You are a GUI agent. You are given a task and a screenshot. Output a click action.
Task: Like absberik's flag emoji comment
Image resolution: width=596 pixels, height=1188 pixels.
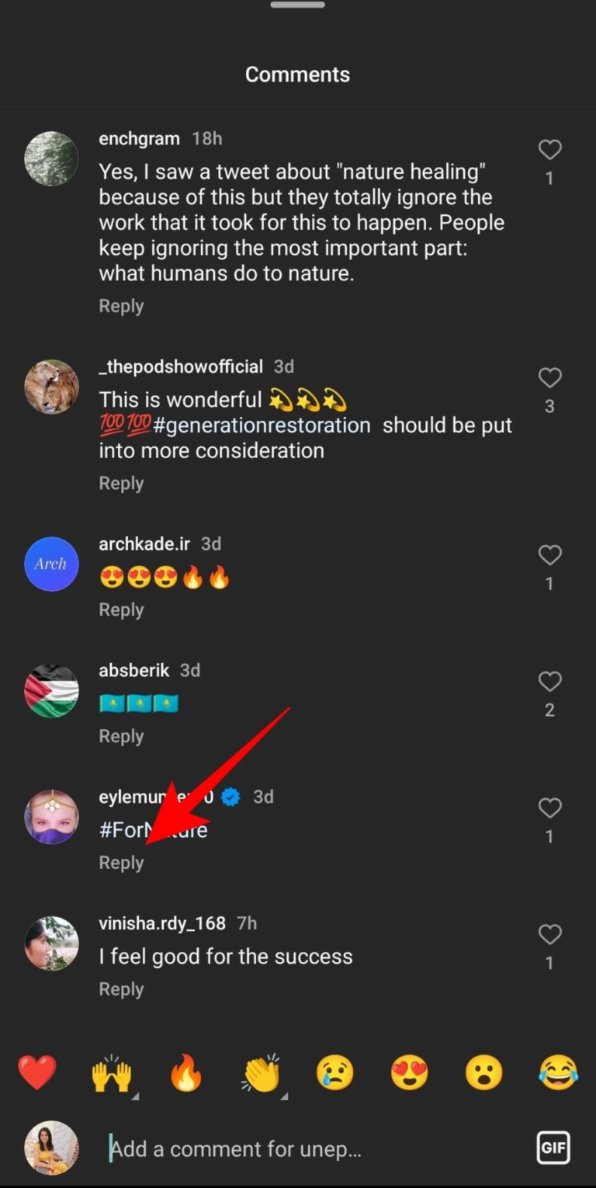coord(550,681)
